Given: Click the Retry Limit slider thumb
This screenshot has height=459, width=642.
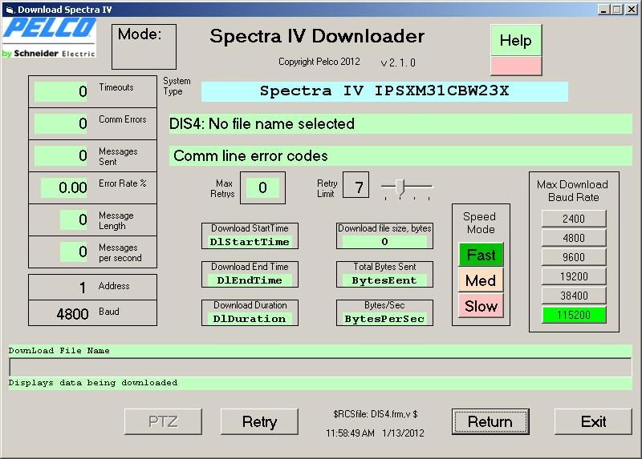Looking at the screenshot, I should [x=400, y=187].
